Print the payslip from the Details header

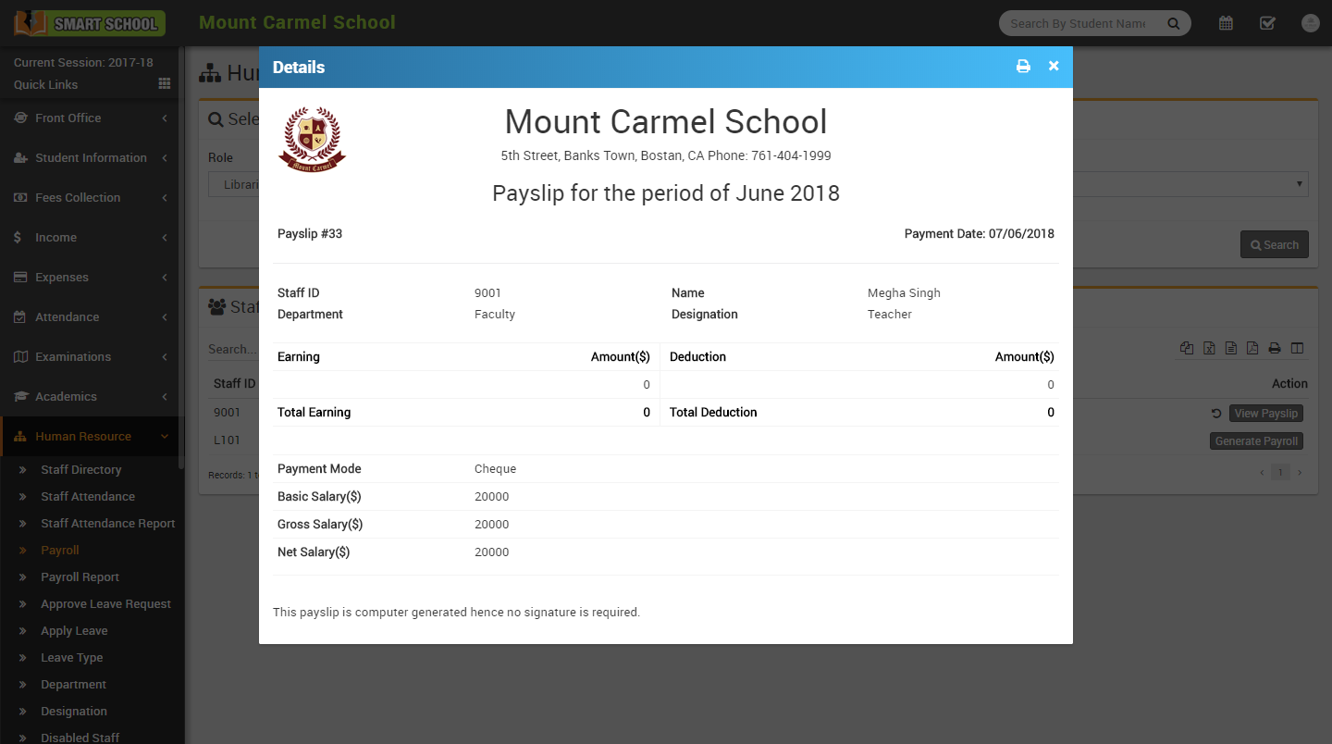1023,67
